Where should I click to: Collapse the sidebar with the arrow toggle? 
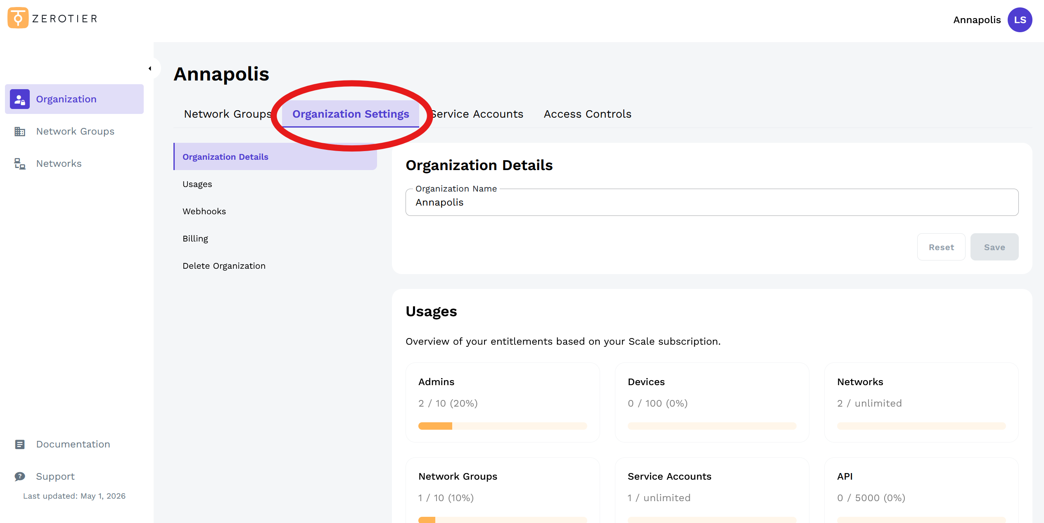coord(150,69)
